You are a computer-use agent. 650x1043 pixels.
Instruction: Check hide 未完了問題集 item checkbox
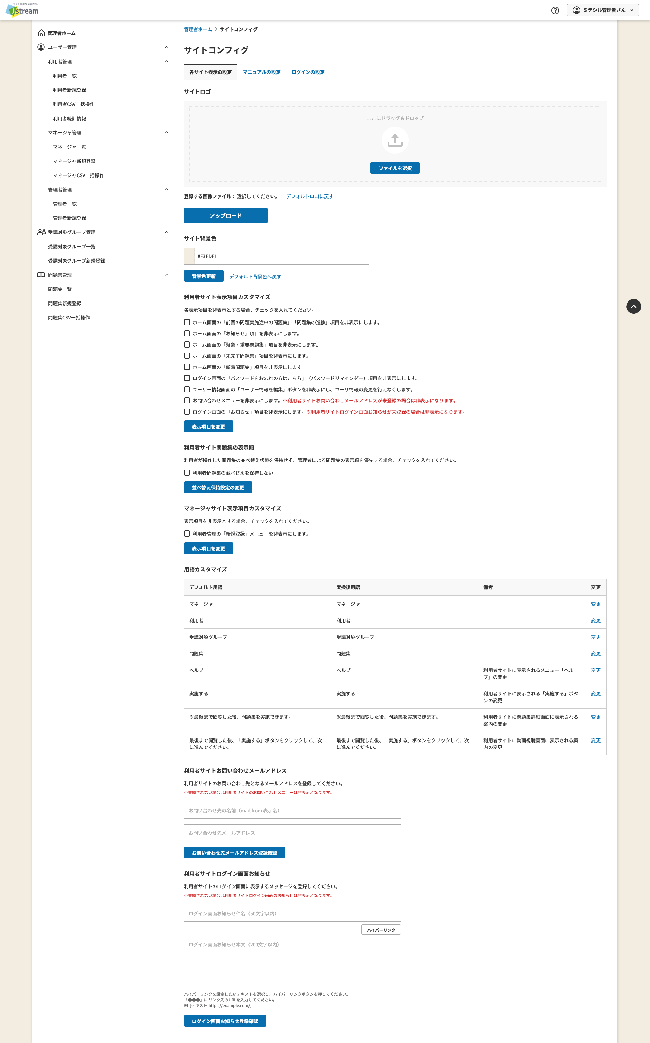coord(187,356)
